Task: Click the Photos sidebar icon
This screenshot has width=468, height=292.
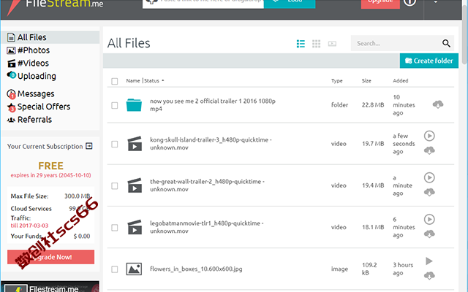Action: [11, 50]
